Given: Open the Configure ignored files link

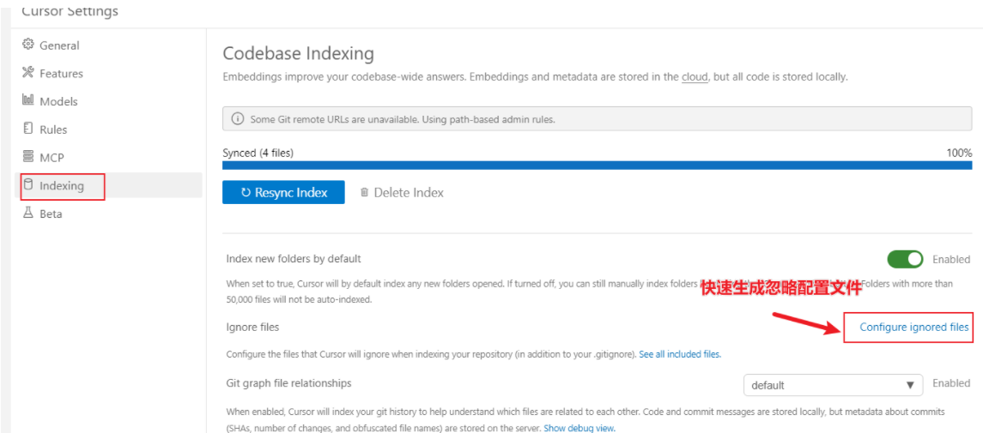Looking at the screenshot, I should 914,327.
